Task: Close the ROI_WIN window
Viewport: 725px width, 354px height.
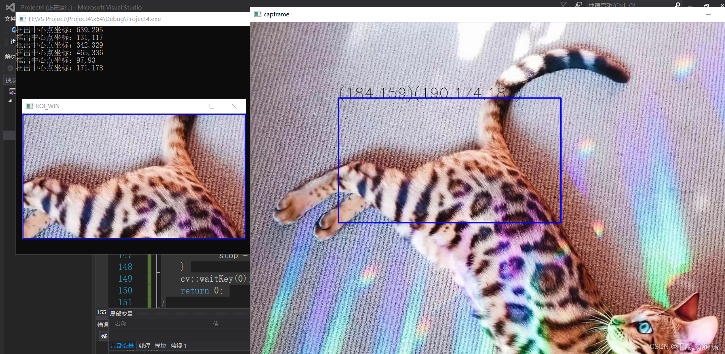Action: pos(234,106)
